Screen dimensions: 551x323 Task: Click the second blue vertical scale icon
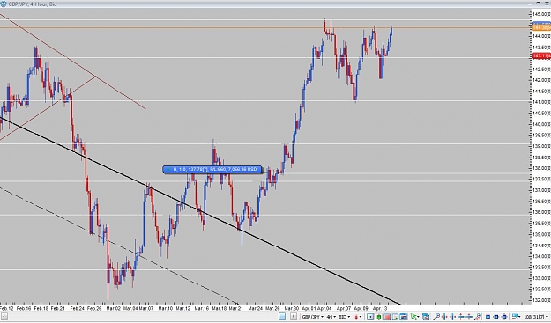point(469,317)
